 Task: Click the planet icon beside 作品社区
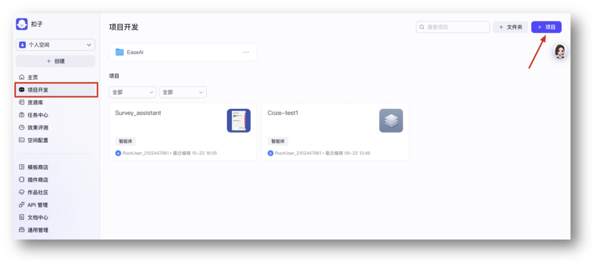[21, 192]
